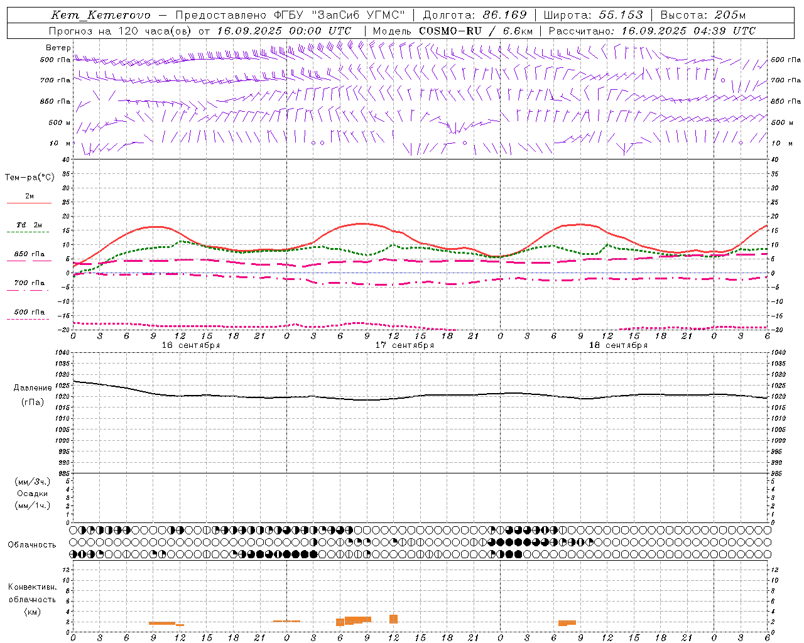Click the Облачность cloudiness label
The width and height of the screenshot is (804, 643).
(32, 544)
